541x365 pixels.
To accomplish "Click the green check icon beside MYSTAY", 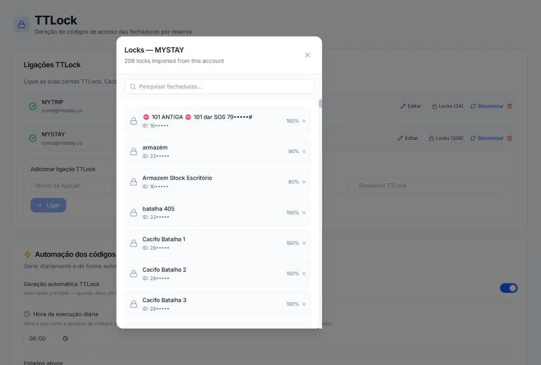I will pyautogui.click(x=33, y=138).
